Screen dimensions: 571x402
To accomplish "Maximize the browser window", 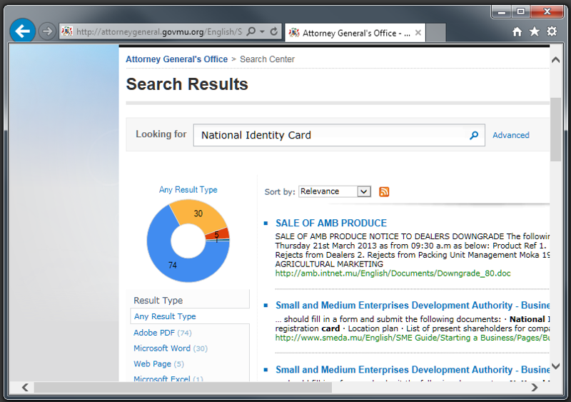I will (521, 12).
